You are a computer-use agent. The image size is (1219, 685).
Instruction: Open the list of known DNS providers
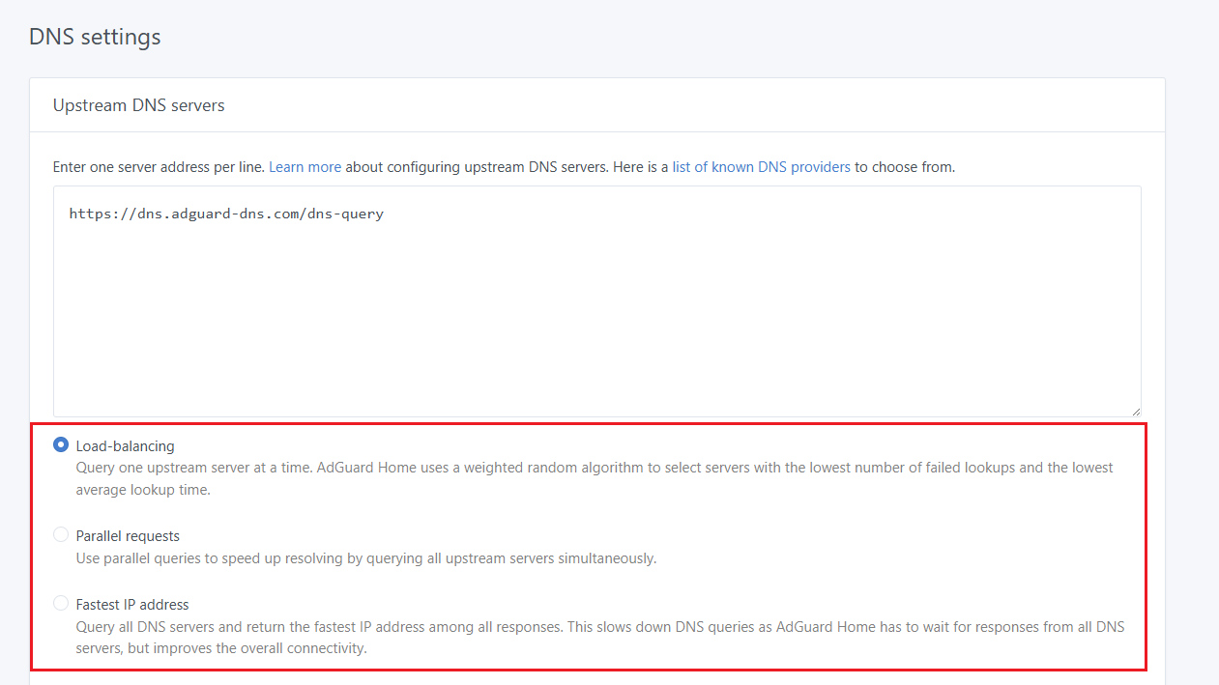761,167
